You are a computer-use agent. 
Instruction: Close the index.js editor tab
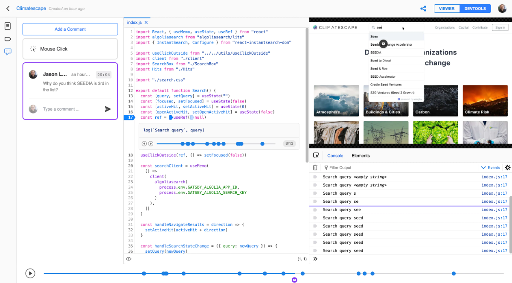coord(146,23)
